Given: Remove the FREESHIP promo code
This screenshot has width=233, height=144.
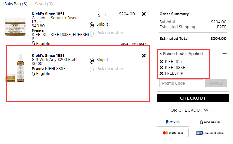Looking at the screenshot, I should [x=161, y=73].
